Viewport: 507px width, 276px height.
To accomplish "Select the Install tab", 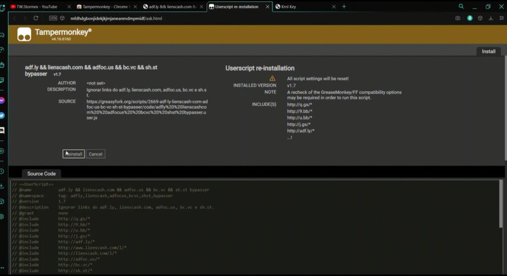I will pyautogui.click(x=488, y=51).
